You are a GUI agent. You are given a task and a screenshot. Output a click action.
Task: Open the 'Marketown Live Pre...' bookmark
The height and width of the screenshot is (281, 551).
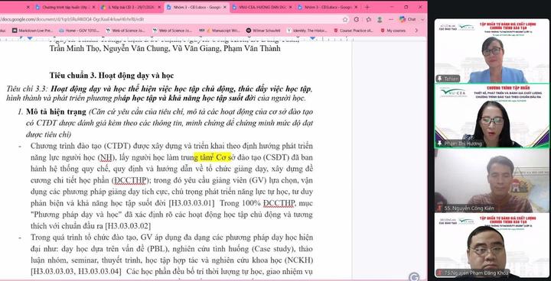coord(32,31)
